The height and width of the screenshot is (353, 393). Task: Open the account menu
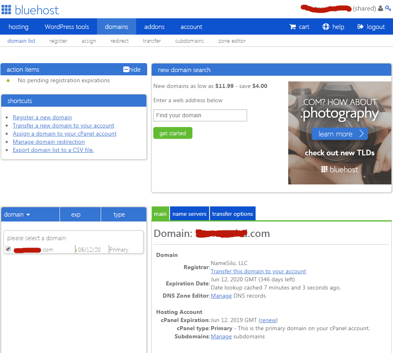click(x=191, y=26)
